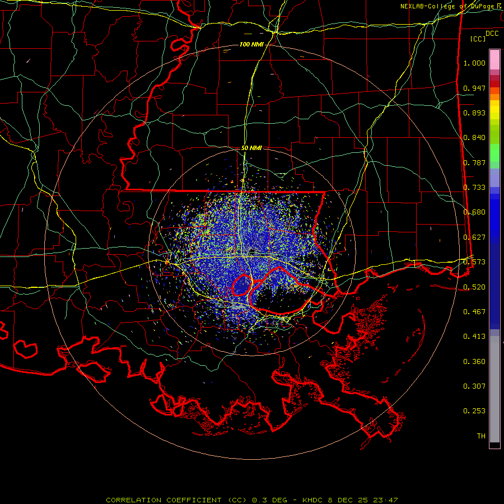Click the 0.360 scale value
504x504 pixels.
474,362
